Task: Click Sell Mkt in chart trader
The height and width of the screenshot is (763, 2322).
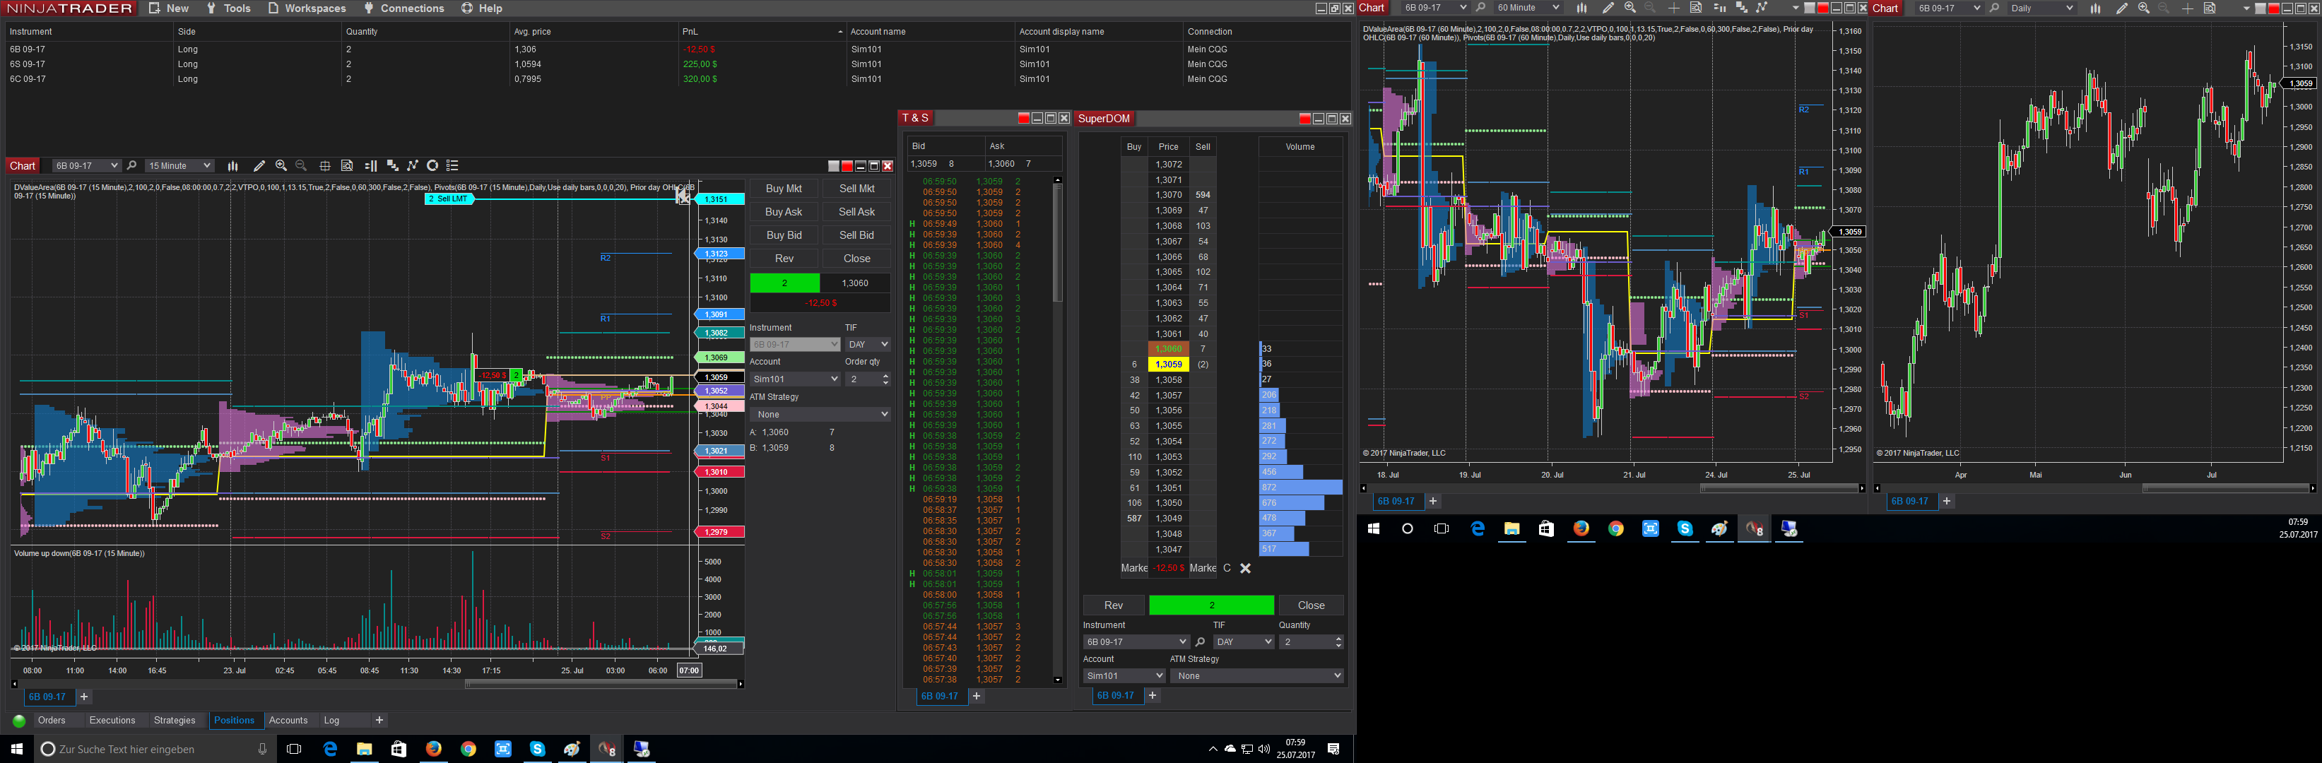Action: [x=856, y=188]
